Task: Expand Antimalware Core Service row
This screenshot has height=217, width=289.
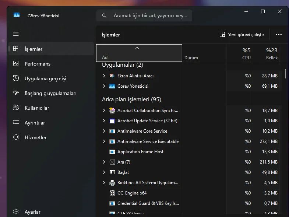Action: click(104, 131)
